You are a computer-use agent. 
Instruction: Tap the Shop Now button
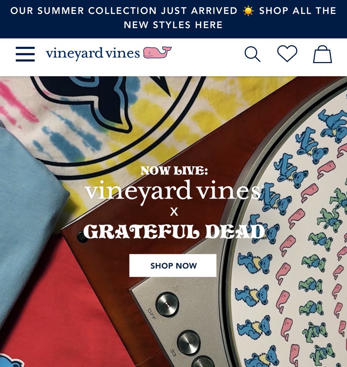coord(173,265)
